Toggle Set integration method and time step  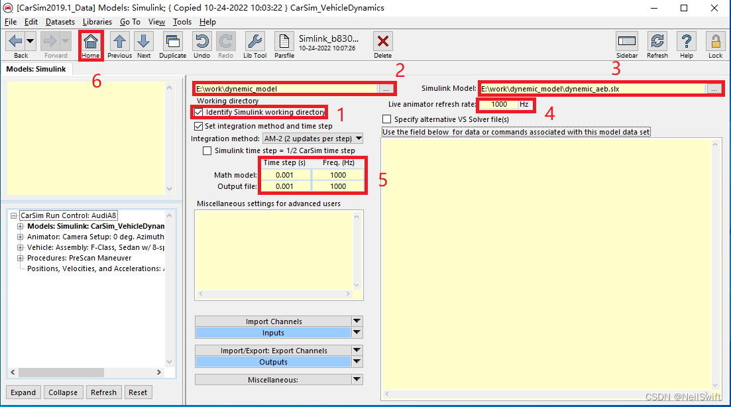(199, 126)
